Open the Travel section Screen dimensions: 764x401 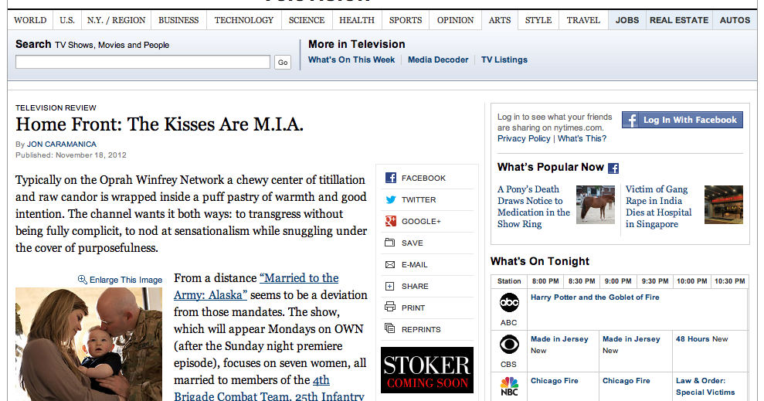tap(583, 20)
